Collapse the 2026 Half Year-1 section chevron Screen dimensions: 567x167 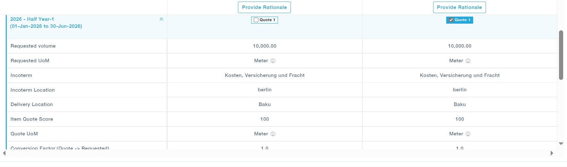(x=161, y=19)
